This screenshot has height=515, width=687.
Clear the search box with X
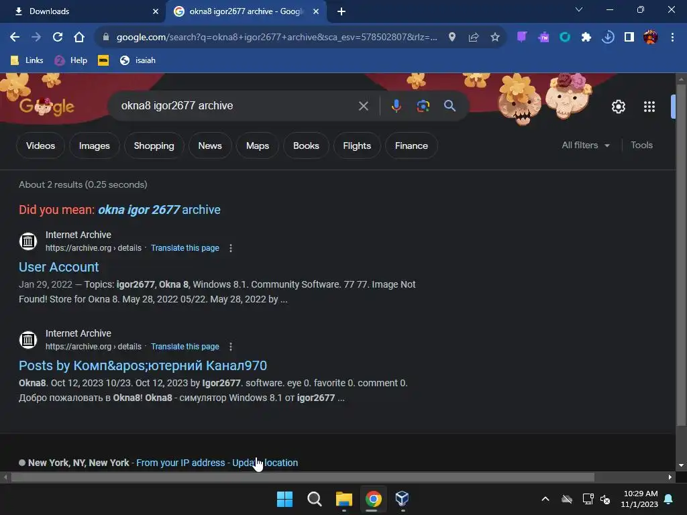point(363,106)
